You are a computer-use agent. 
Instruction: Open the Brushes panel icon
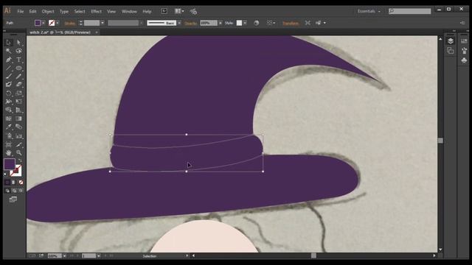point(464,51)
